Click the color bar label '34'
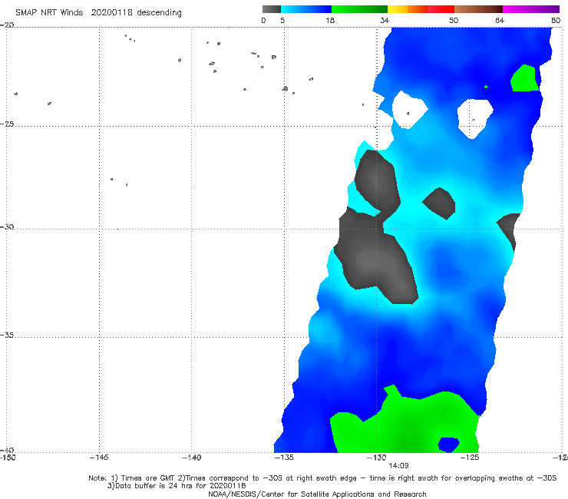Screen dimensions: 568x499 pos(385,20)
